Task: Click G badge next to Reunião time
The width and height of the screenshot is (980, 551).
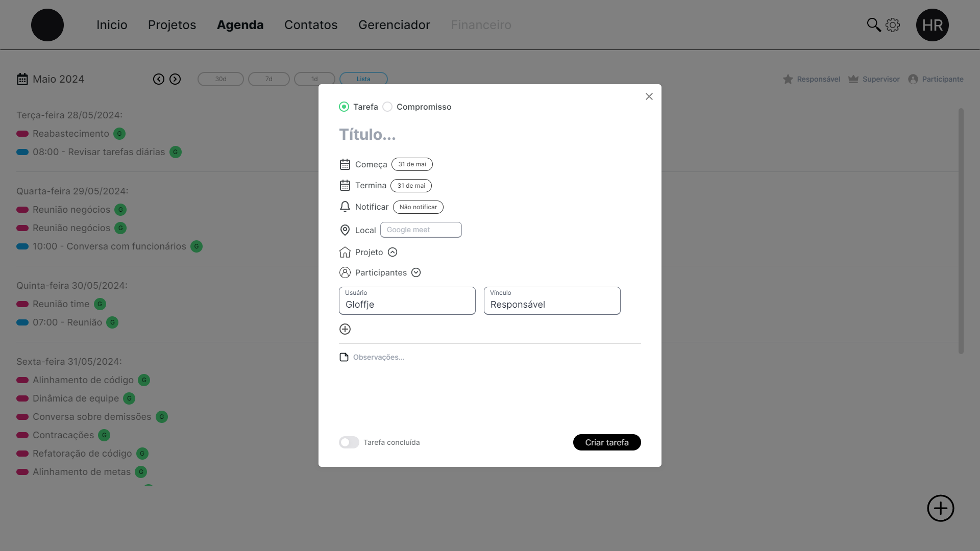Action: coord(100,304)
